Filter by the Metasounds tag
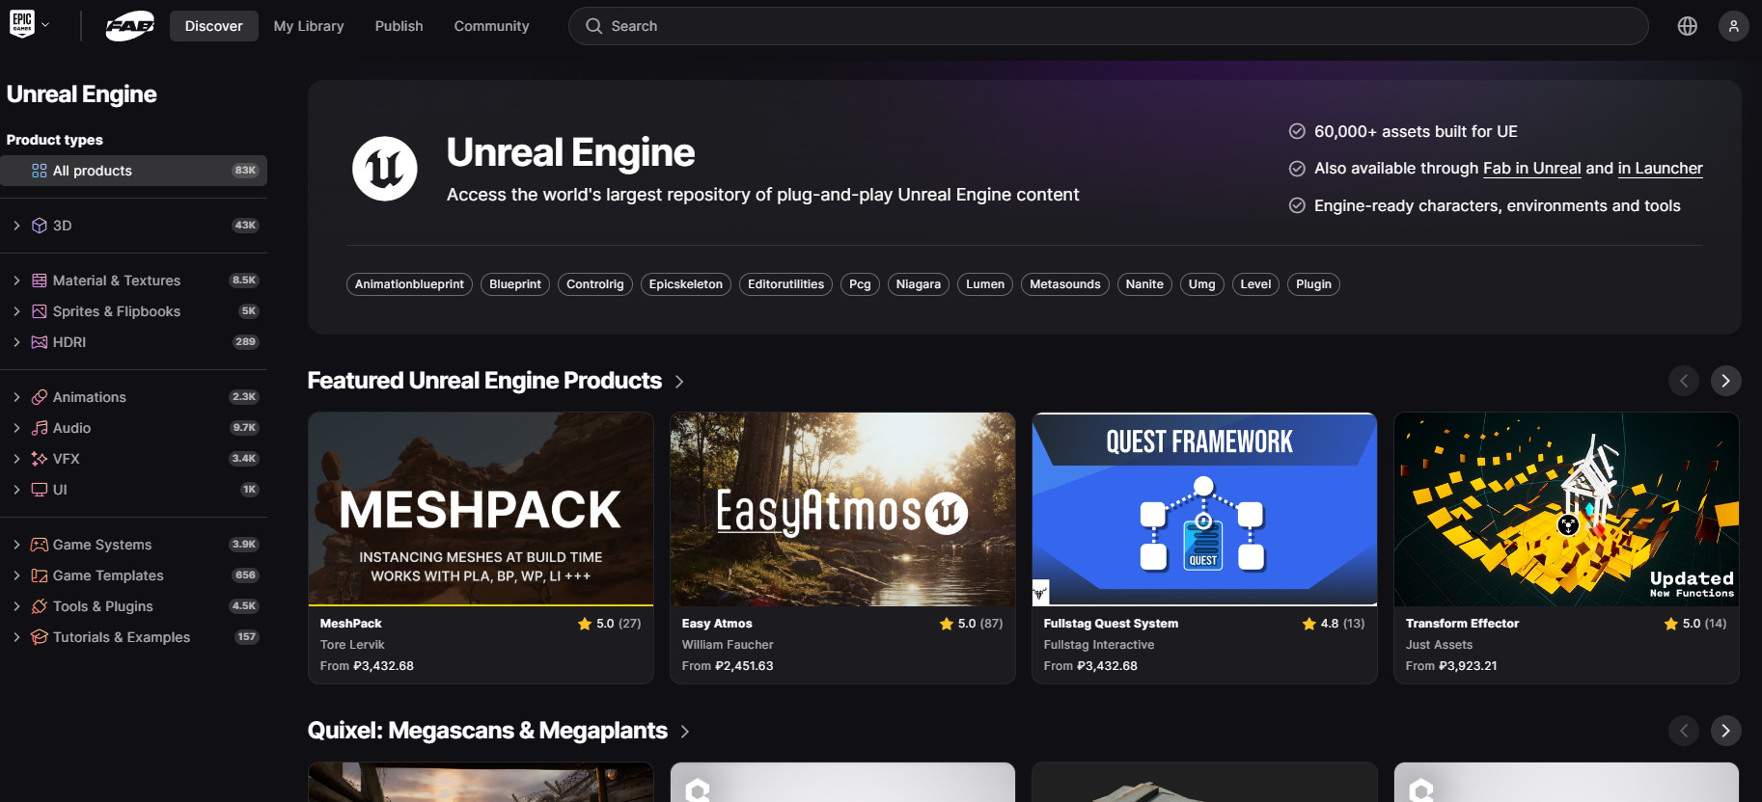Screen dimensions: 1762x802 point(1065,284)
